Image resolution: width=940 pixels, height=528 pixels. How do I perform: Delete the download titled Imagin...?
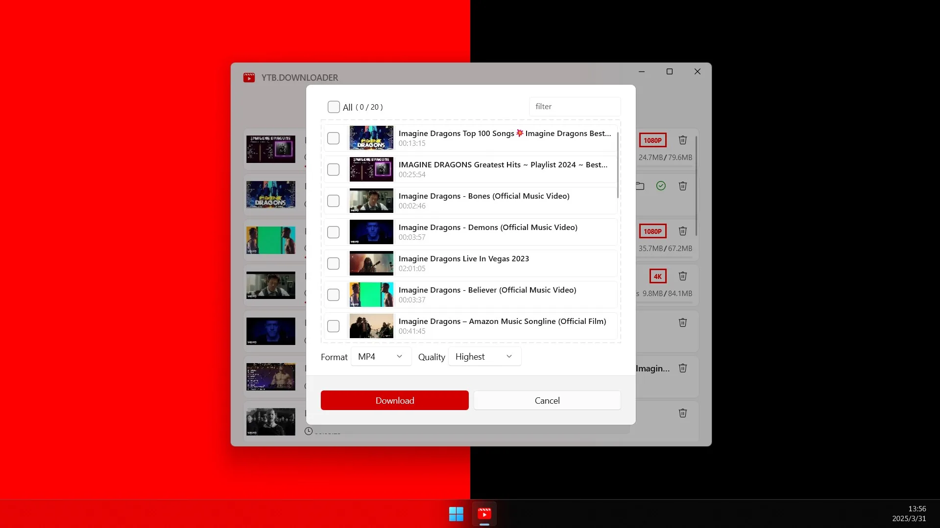point(682,368)
